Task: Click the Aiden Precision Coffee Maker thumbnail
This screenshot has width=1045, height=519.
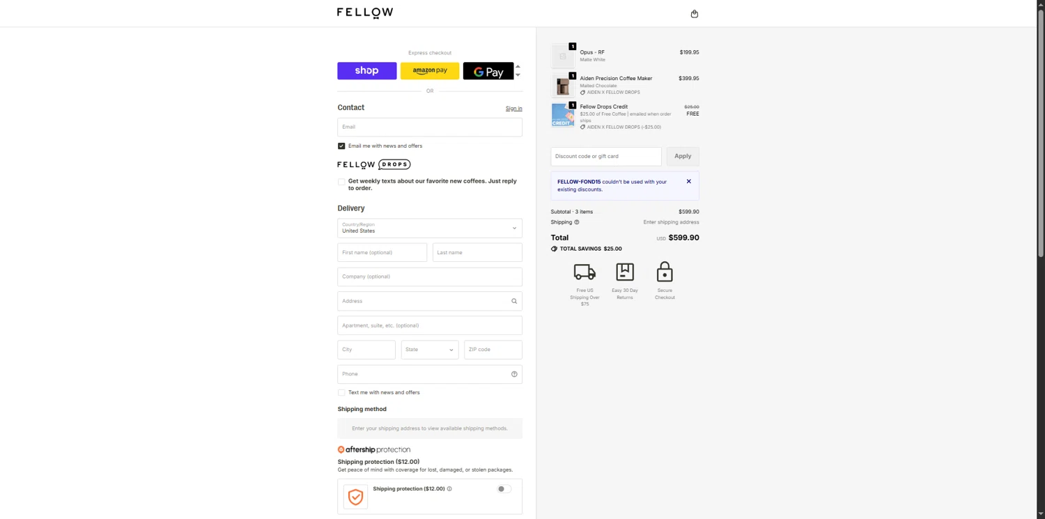Action: (x=563, y=85)
